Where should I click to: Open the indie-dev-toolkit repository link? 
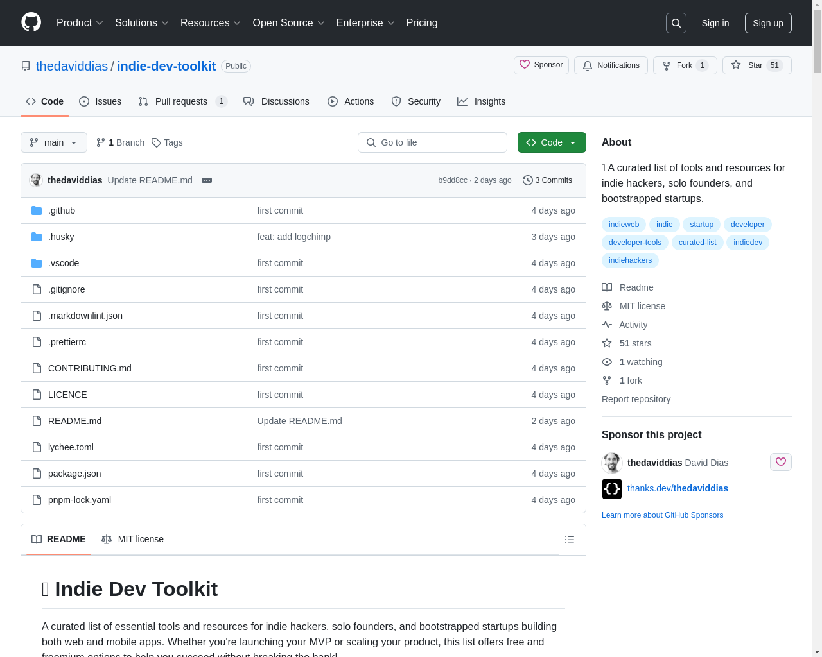[x=166, y=66]
